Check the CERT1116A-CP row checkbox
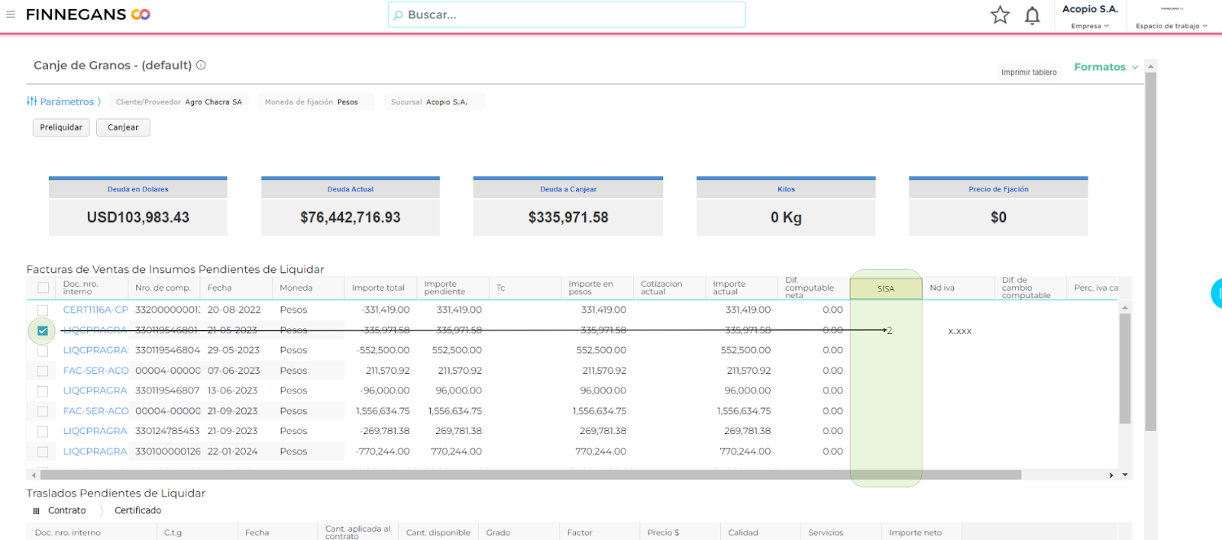 pyautogui.click(x=43, y=310)
